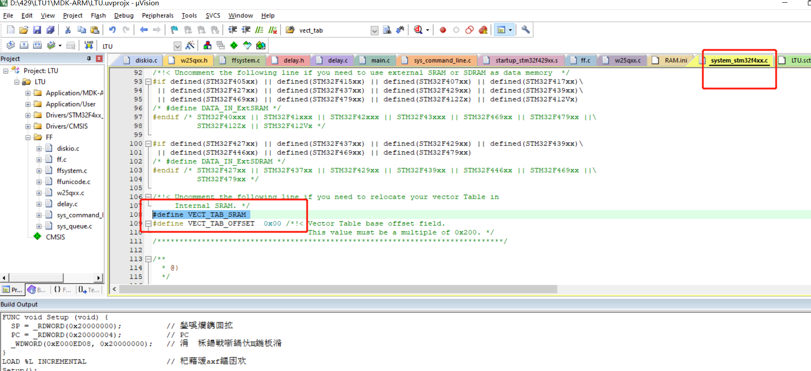The image size is (811, 371).
Task: Open the Debug menu
Action: coord(123,16)
